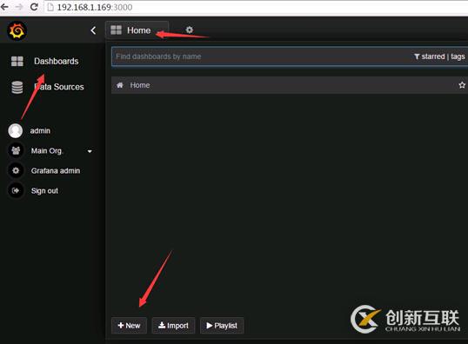
Task: Go forward in the browser
Action: [19, 7]
